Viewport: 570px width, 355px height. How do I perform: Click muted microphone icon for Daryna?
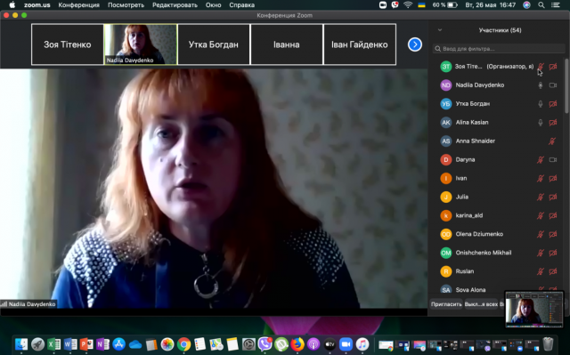[541, 160]
